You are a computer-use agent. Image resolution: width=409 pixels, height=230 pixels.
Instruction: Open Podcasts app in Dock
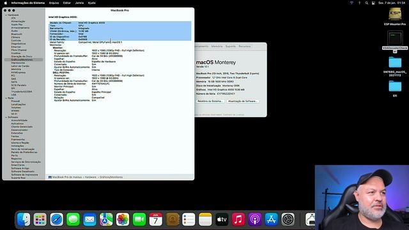[x=255, y=219]
